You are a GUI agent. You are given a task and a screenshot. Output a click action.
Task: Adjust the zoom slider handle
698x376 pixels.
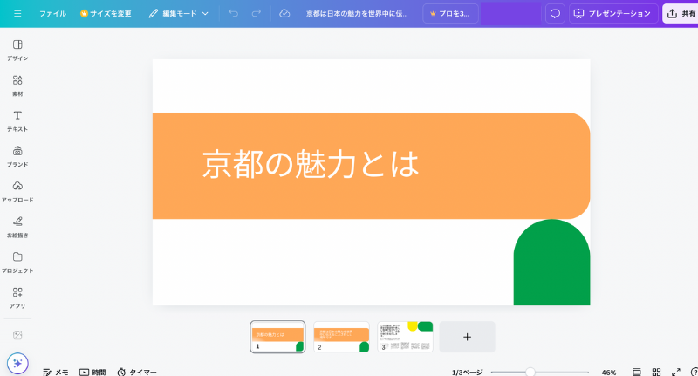pyautogui.click(x=530, y=372)
